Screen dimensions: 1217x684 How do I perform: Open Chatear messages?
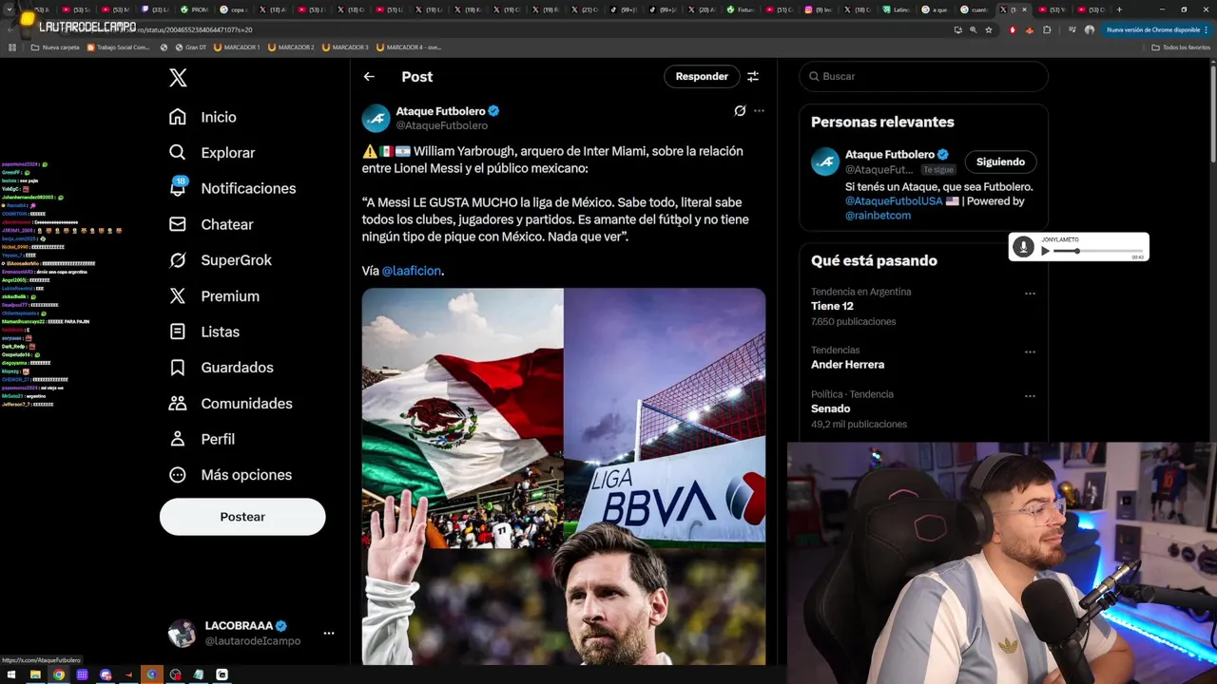(x=210, y=224)
